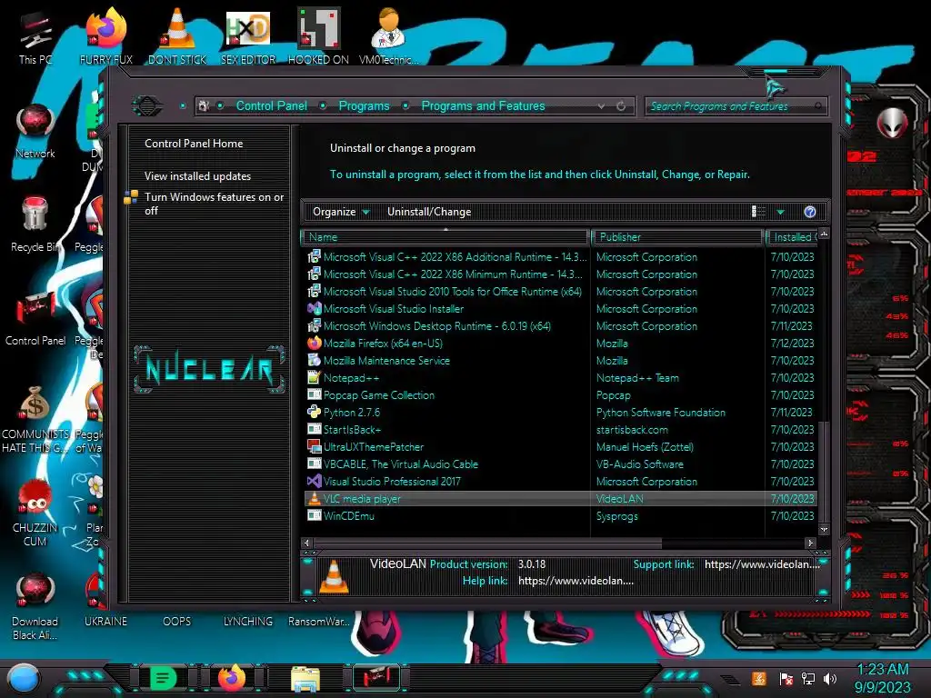Click the green Spotify taskbar icon
The height and width of the screenshot is (698, 931).
[x=163, y=678]
